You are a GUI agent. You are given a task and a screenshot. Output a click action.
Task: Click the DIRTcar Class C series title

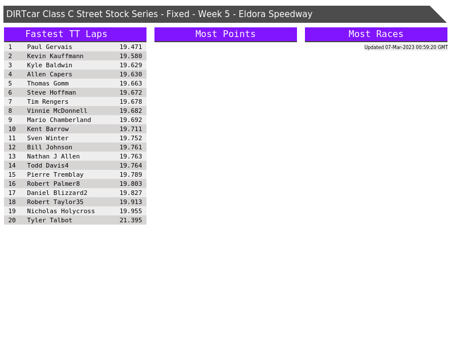[x=160, y=14]
